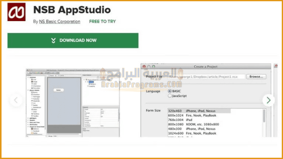Screen dimensions: 283x159
Task: Go to the previous screenshot in carousel
Action: coord(16,100)
